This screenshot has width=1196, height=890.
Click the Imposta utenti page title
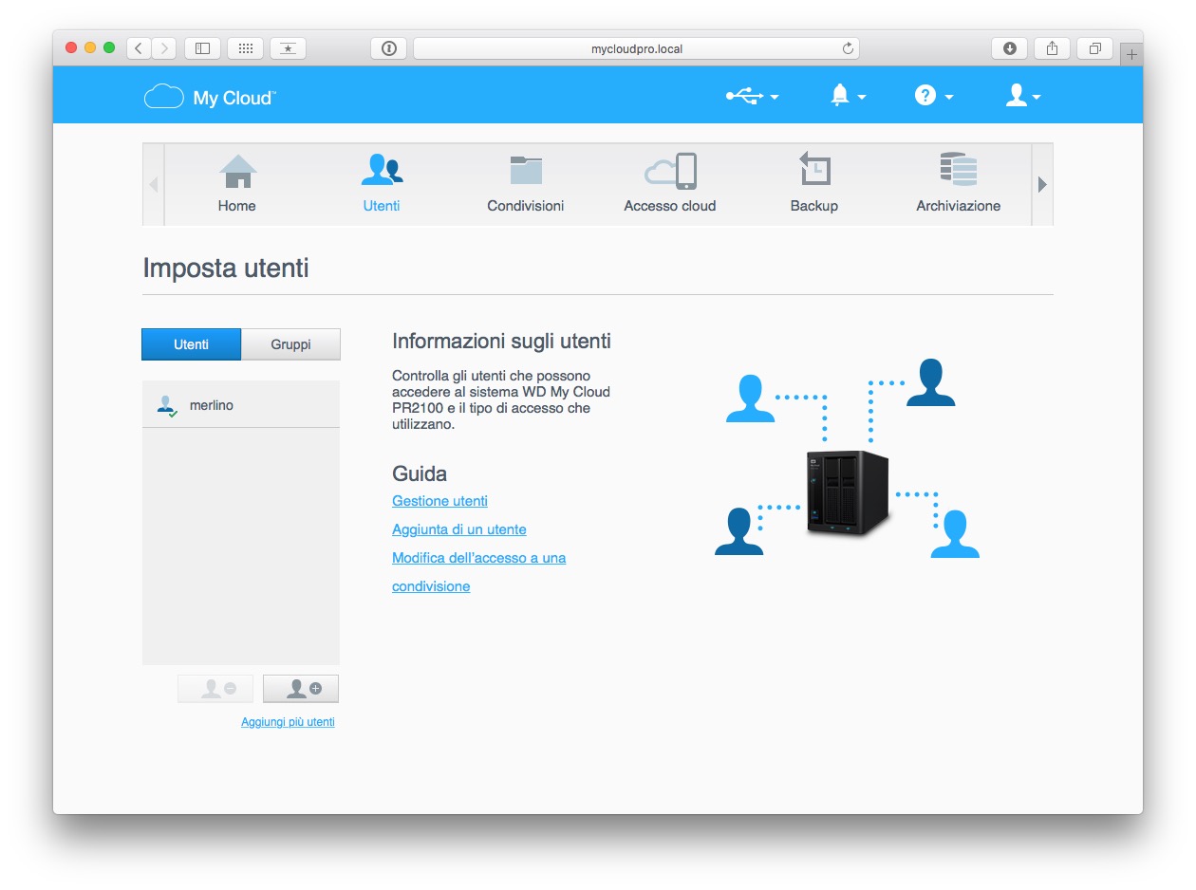tap(226, 269)
